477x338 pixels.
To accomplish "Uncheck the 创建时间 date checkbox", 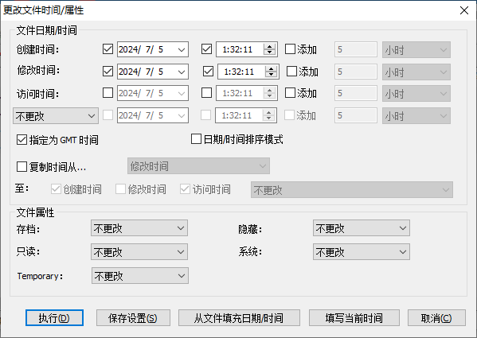I will click(108, 49).
